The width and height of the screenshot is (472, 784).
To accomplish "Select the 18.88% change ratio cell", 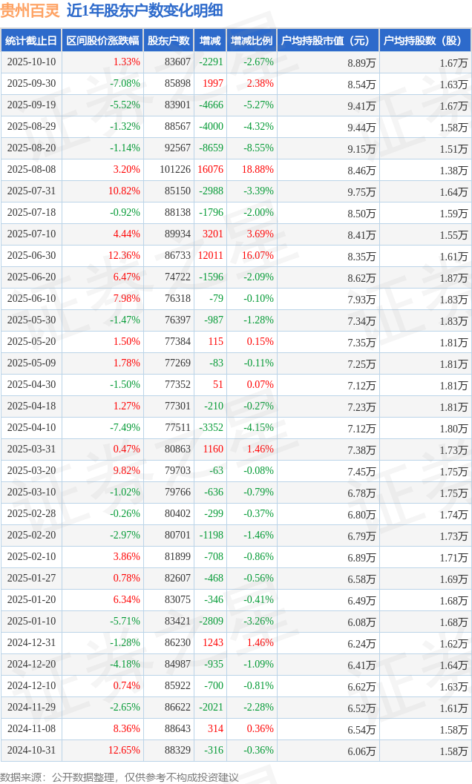I will tap(257, 170).
